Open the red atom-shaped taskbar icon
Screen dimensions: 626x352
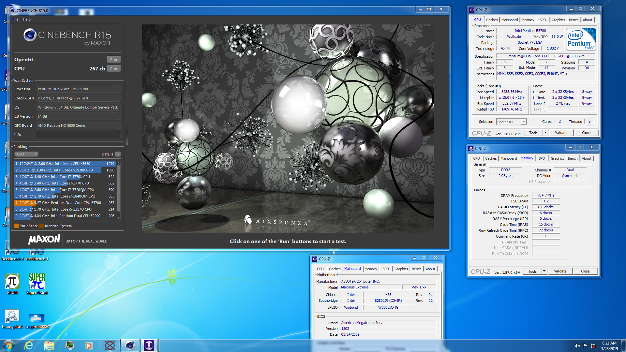click(x=110, y=345)
